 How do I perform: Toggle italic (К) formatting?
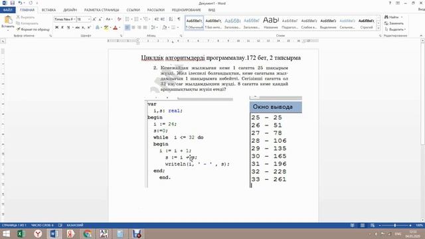(62, 27)
